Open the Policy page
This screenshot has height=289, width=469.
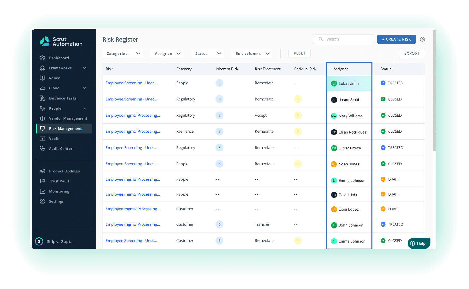[x=54, y=78]
